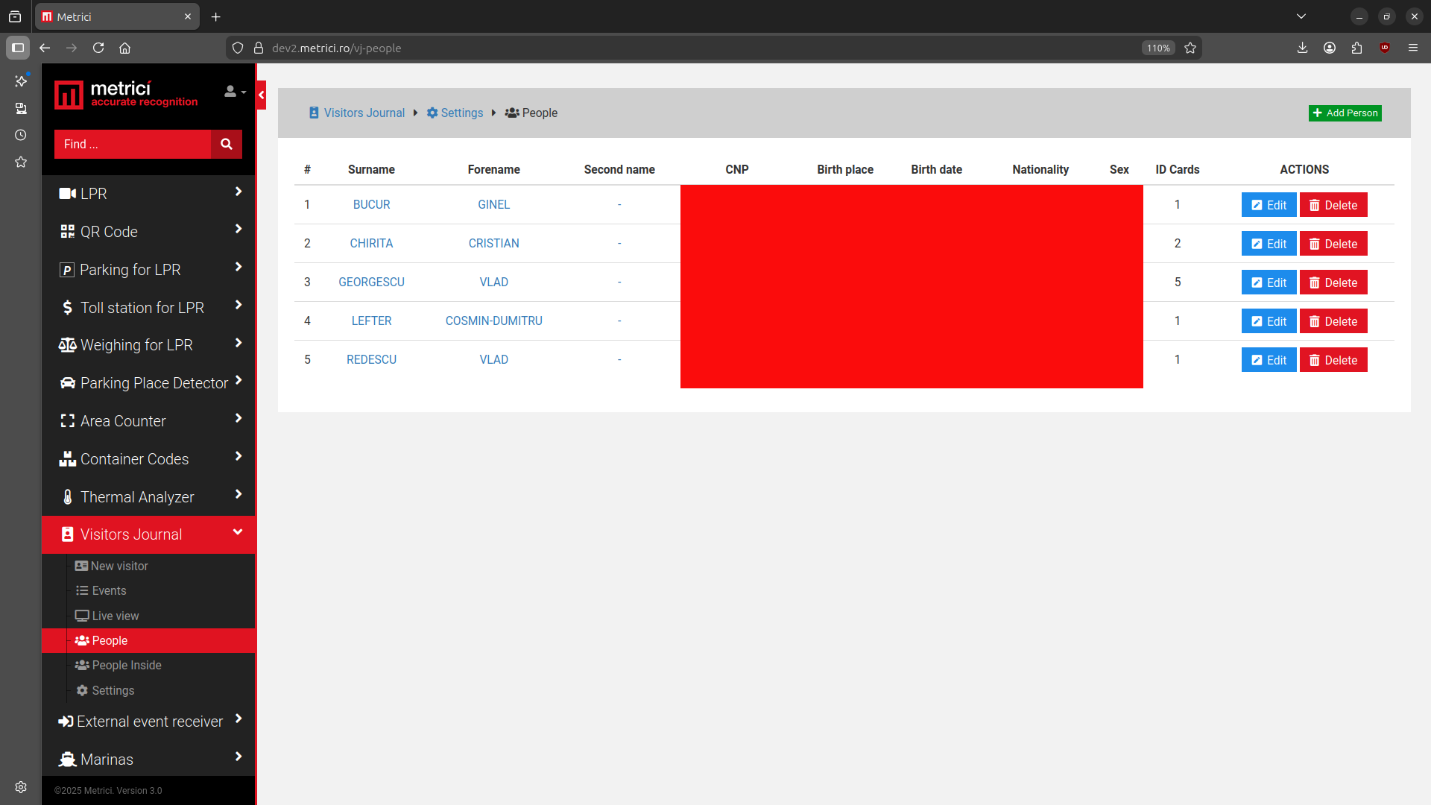Screen dimensions: 1431x805
Task: Collapse the Visitors Journal menu
Action: tap(148, 534)
